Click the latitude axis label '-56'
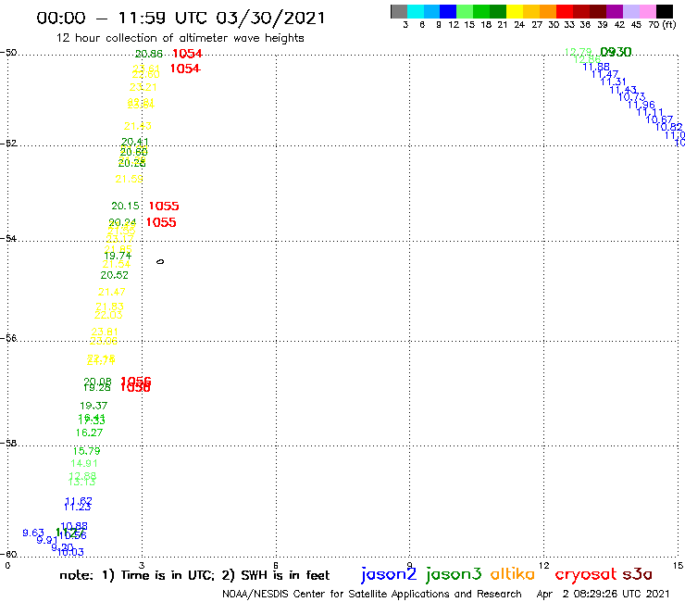The width and height of the screenshot is (685, 602). (8, 338)
